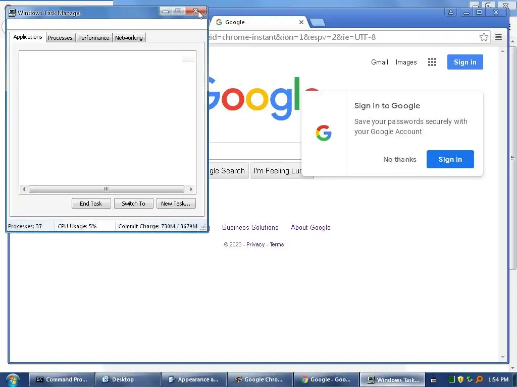Bookmark this page with the star icon
The image size is (517, 387).
484,37
